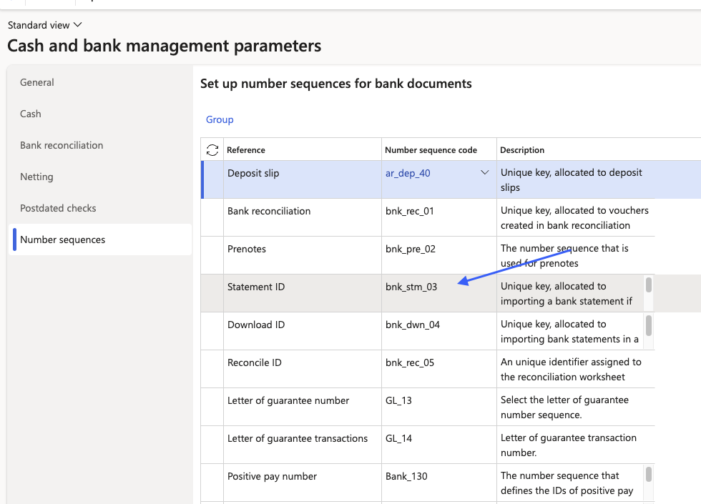Open the Number sequence code dropdown for Deposit slip
701x504 pixels.
point(485,172)
